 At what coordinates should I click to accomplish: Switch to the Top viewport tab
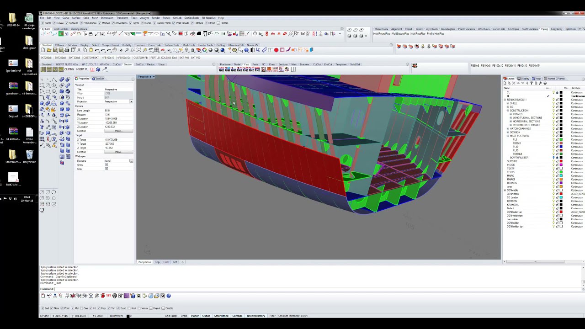coord(157,262)
